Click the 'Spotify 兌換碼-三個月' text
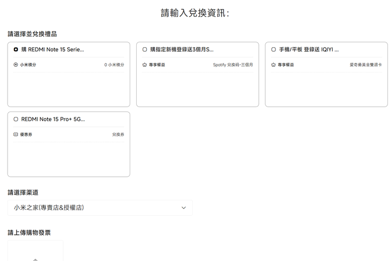Viewport: 392px width, 261px height. 233,65
